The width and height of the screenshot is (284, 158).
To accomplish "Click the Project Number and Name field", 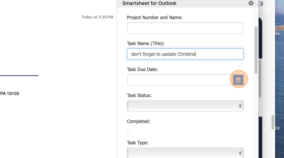I will coord(185,28).
